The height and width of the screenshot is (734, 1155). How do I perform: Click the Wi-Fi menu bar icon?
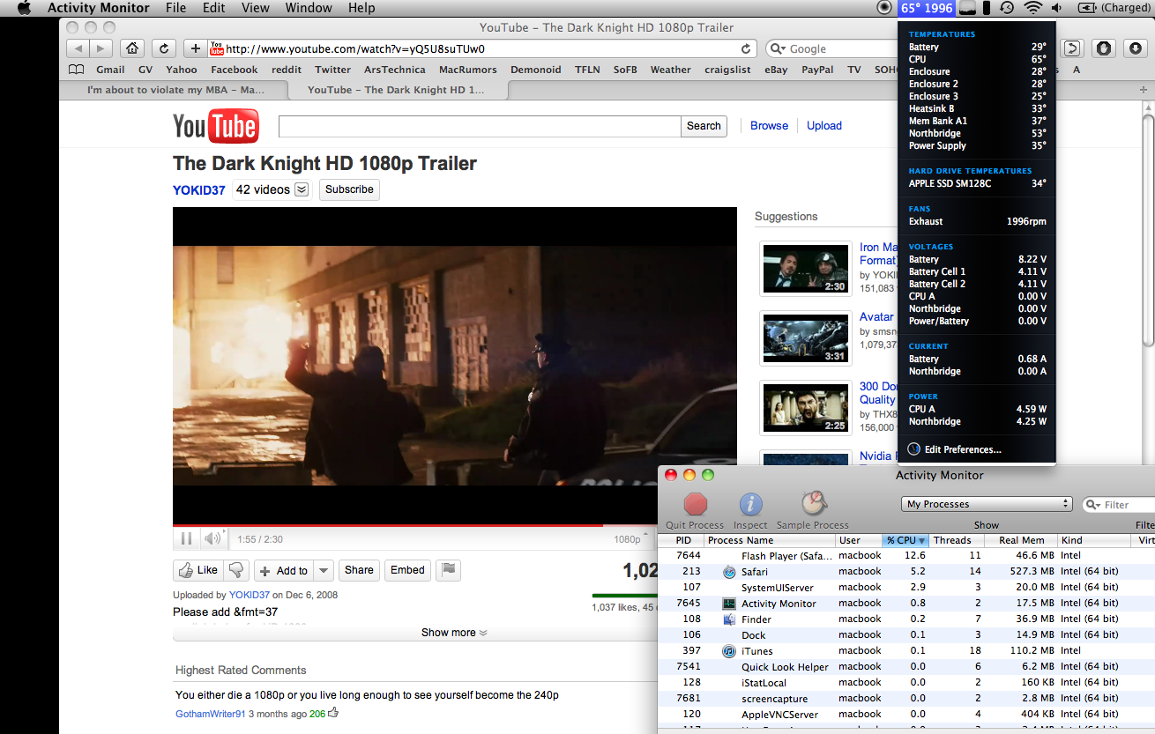pyautogui.click(x=1032, y=8)
